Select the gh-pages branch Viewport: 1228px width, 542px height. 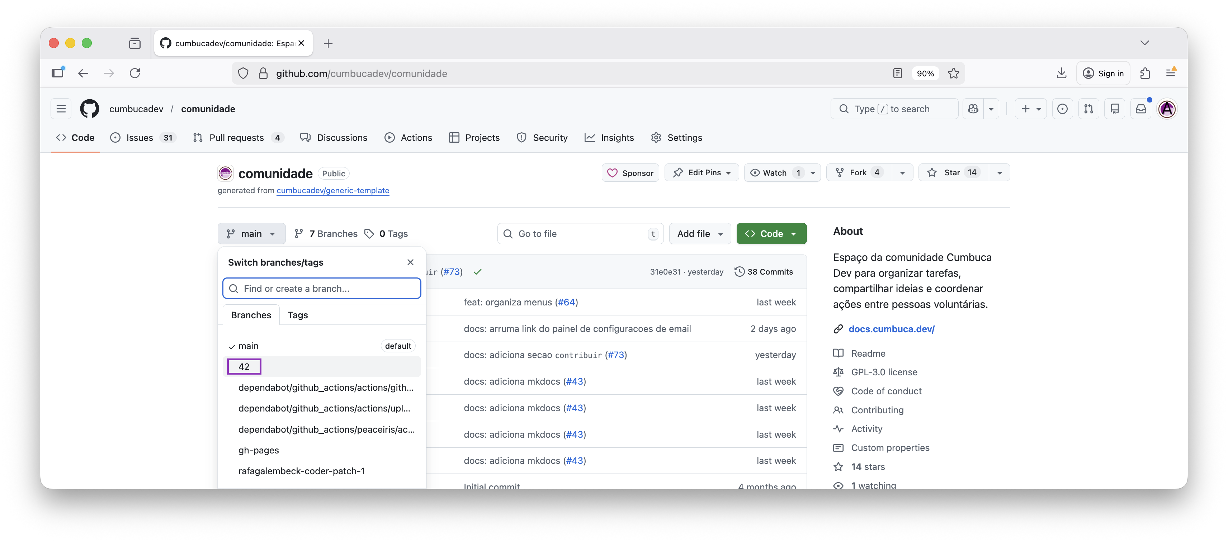coord(322,451)
